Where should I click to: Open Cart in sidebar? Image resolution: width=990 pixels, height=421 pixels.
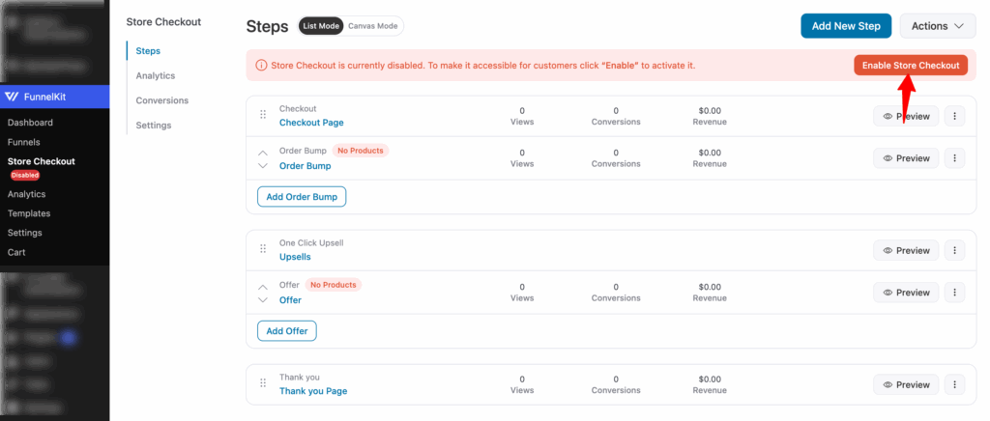(16, 252)
